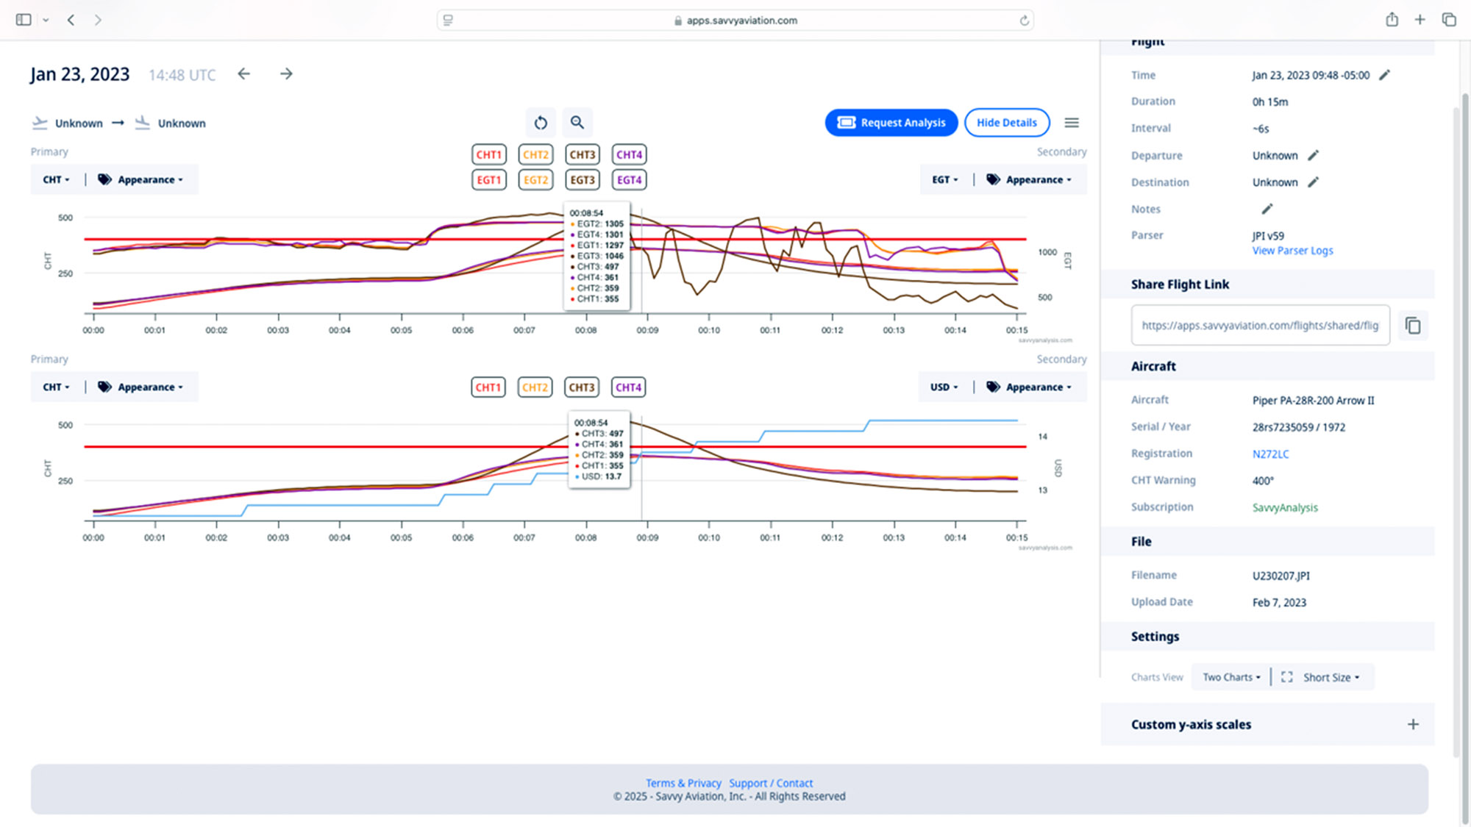Edit the Notes field pencil icon

(1267, 210)
